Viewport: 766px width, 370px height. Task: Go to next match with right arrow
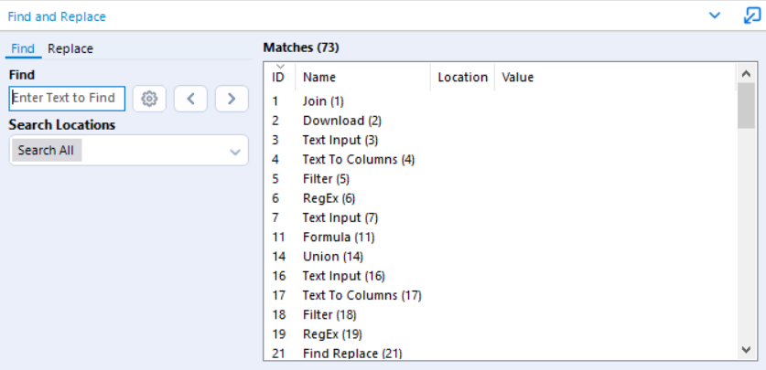(x=232, y=99)
